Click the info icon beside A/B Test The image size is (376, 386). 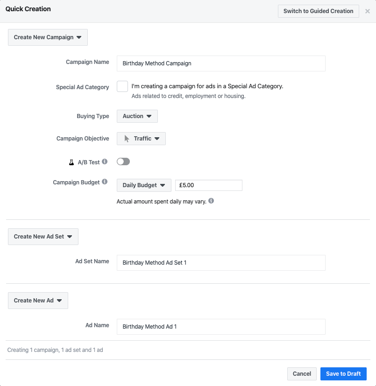tap(105, 162)
